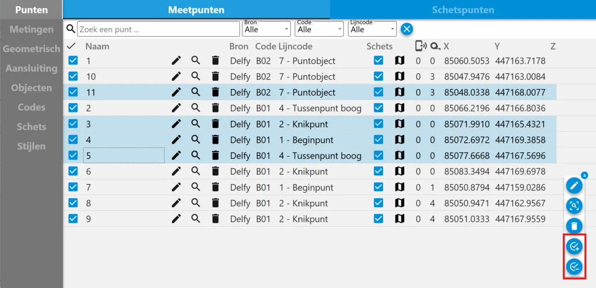Viewport: 596px width, 288px height.
Task: Zoom to point 4 with its magnifier icon
Action: coord(195,140)
